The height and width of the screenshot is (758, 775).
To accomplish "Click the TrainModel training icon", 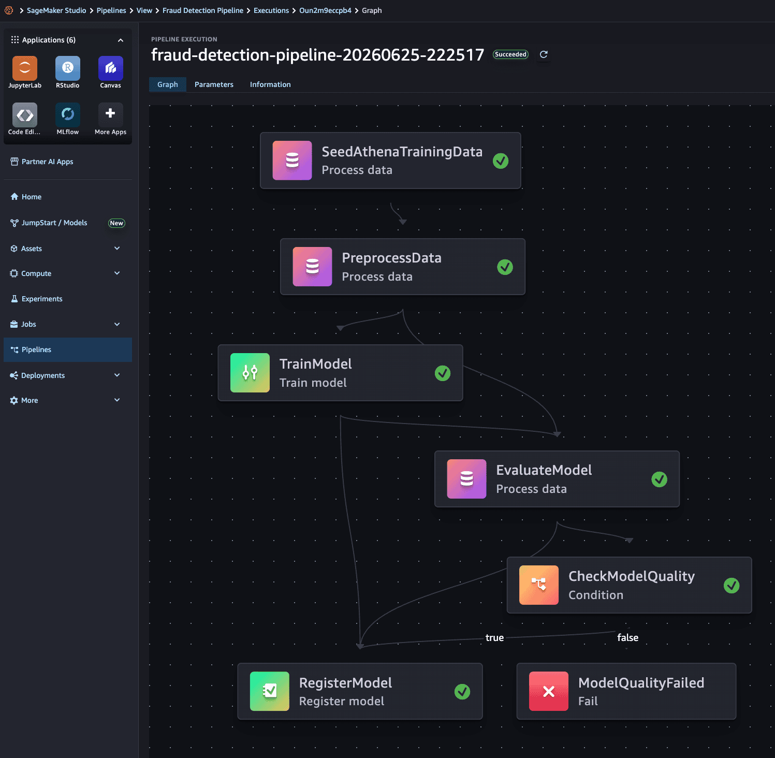I will pyautogui.click(x=250, y=373).
